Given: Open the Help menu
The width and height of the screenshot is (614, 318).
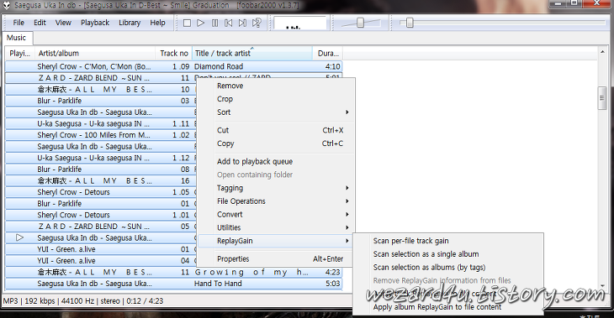Looking at the screenshot, I should (157, 23).
